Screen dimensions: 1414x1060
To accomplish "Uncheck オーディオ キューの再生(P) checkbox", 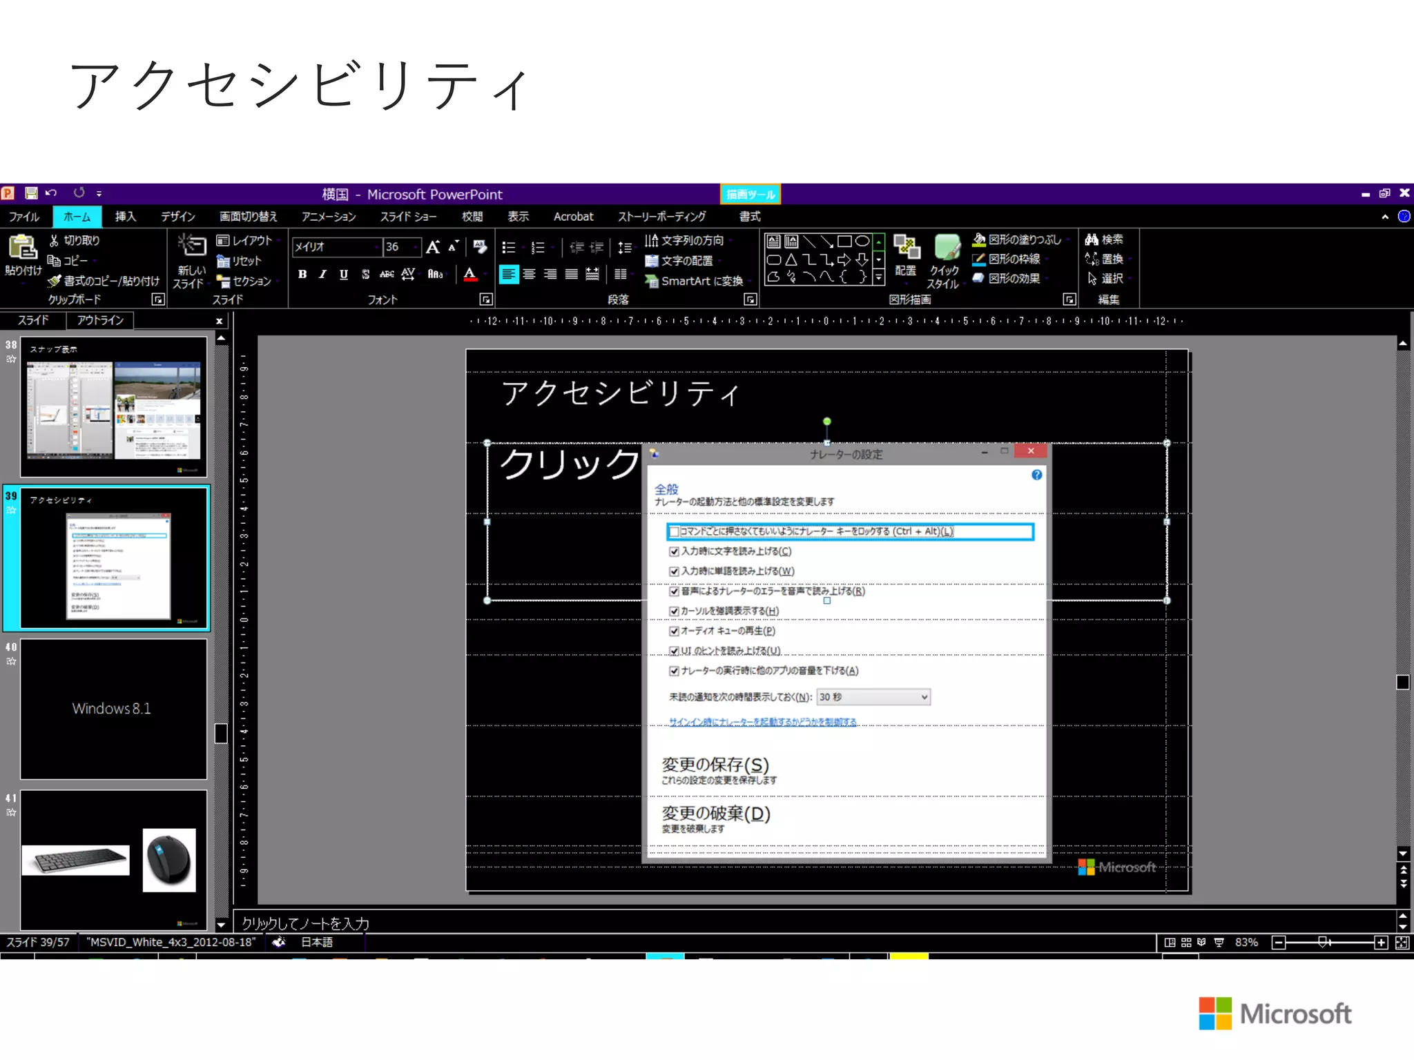I will pos(675,631).
